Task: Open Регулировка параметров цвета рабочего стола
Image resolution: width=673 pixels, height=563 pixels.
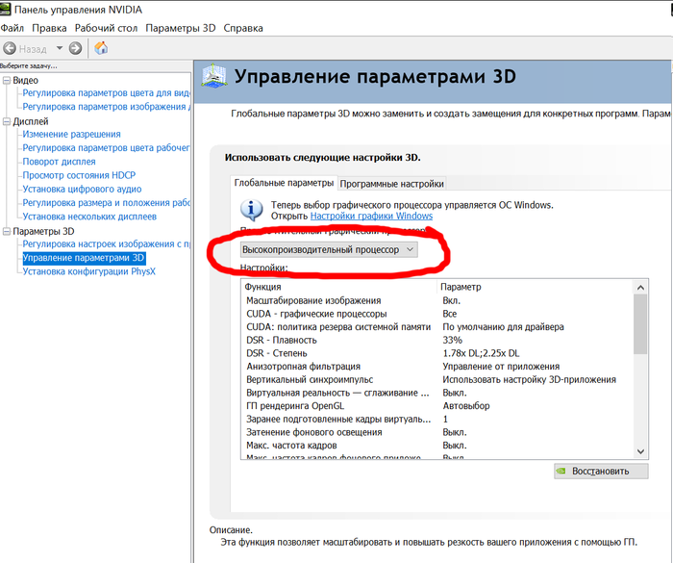Action: [x=106, y=148]
